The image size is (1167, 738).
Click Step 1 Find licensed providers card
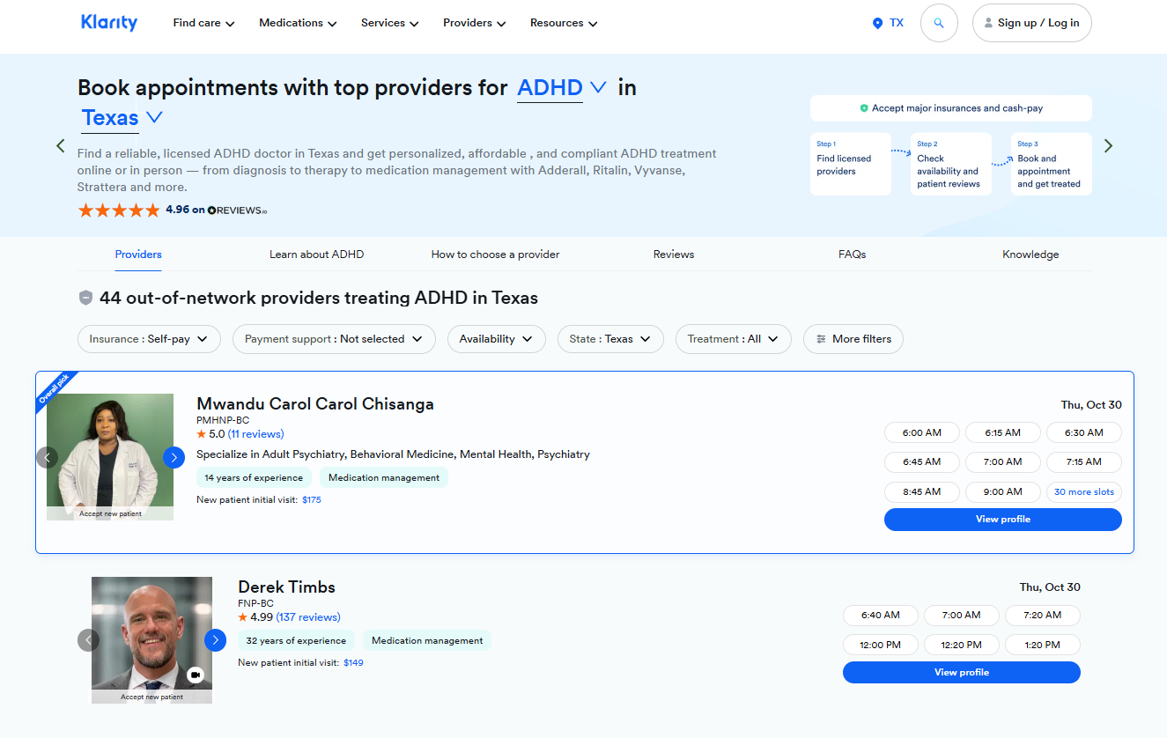(x=851, y=164)
